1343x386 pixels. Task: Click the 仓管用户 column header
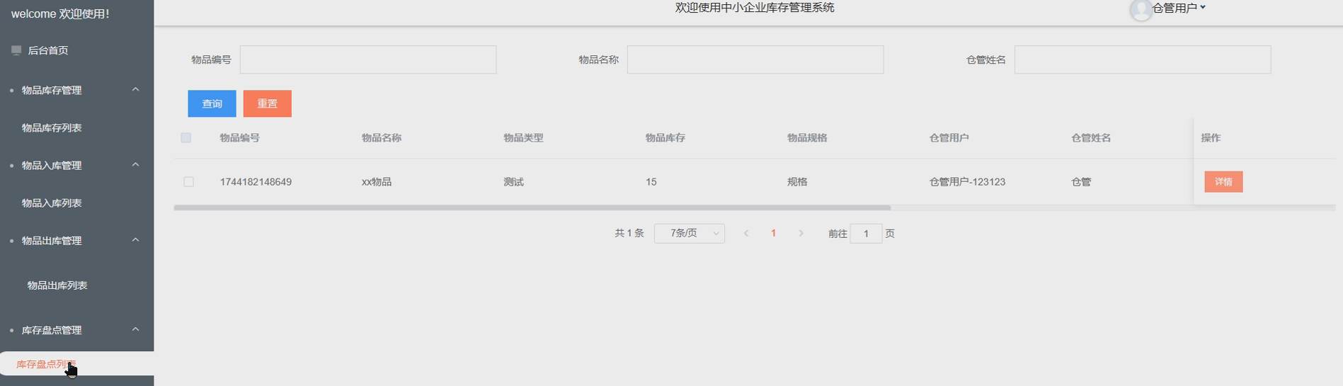(949, 137)
